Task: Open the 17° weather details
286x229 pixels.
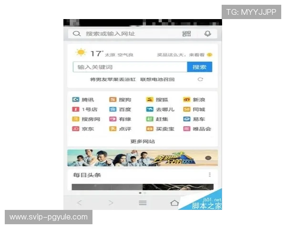Action: click(x=97, y=54)
